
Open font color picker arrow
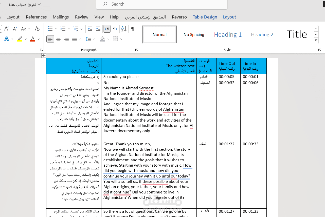click(x=39, y=39)
